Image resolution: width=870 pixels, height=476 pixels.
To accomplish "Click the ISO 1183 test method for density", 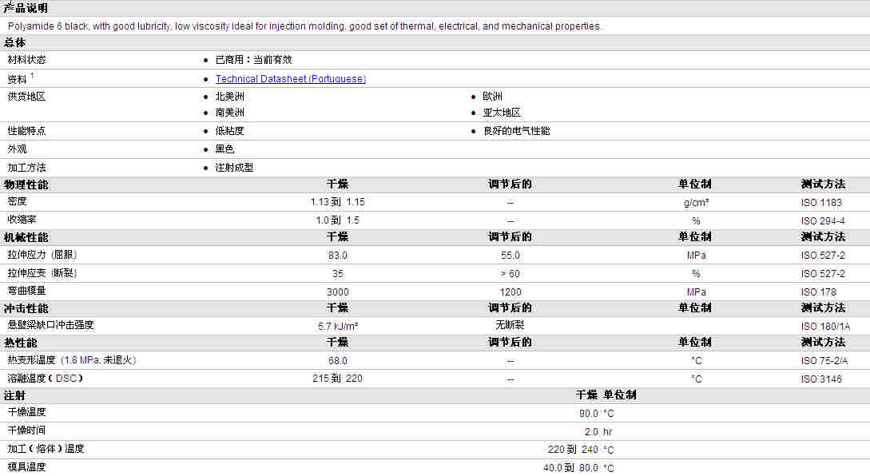I will (x=821, y=203).
